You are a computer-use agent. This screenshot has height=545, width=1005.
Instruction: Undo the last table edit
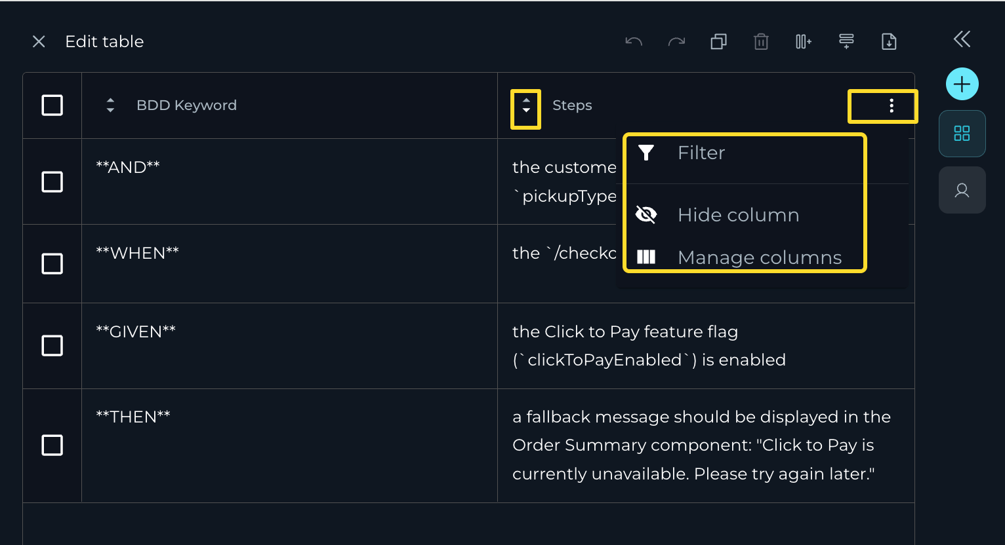pos(634,42)
